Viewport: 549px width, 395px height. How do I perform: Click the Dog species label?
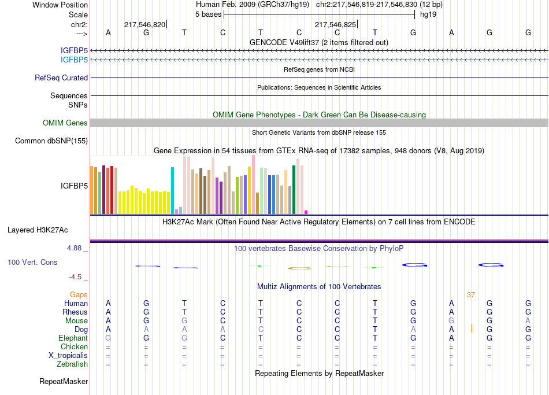coord(81,330)
